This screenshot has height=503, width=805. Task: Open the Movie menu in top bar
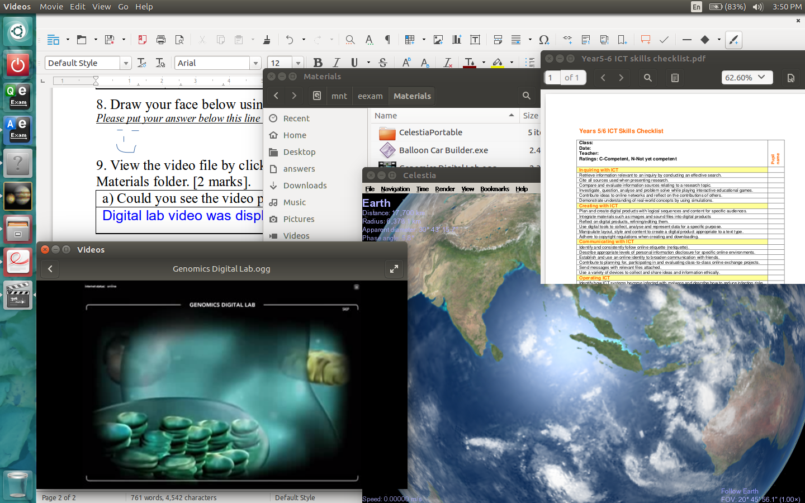[51, 7]
